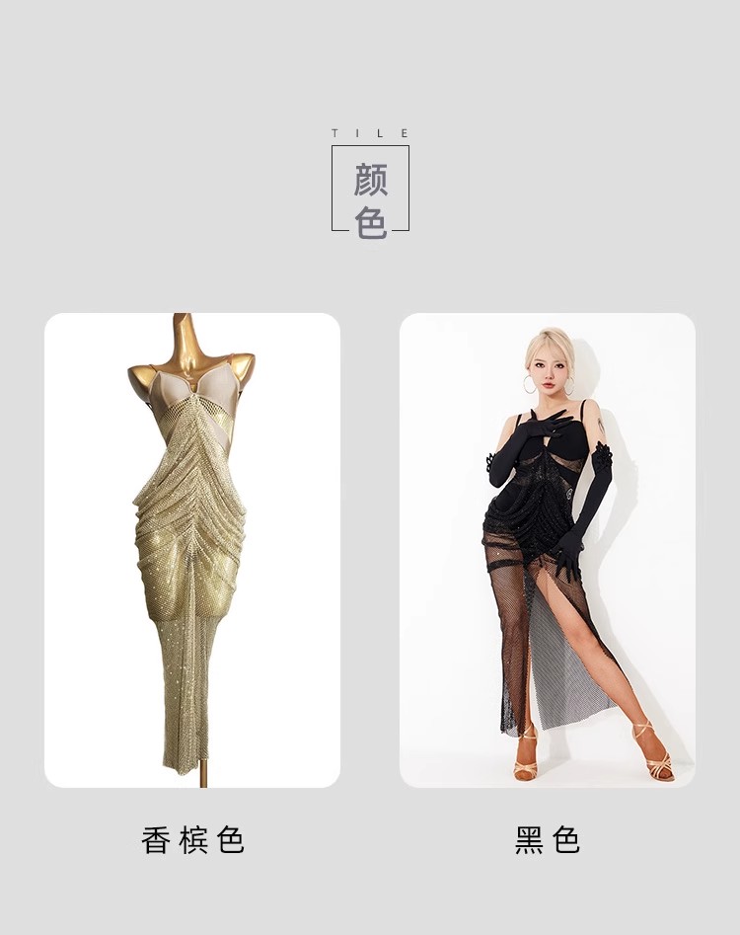Select the black dress thumbnail
This screenshot has height=935, width=740.
pos(547,550)
